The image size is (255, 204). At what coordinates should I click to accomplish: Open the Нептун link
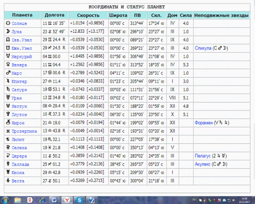(19, 107)
